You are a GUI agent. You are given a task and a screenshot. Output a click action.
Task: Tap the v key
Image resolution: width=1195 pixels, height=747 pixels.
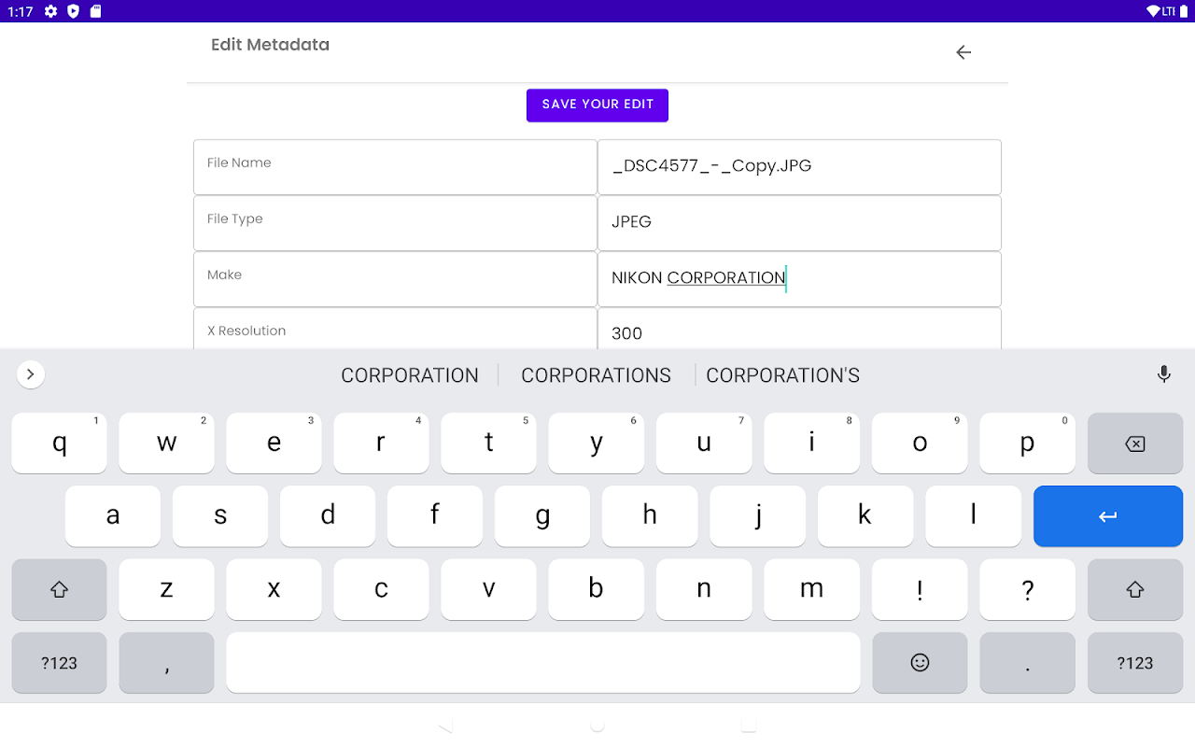[488, 589]
